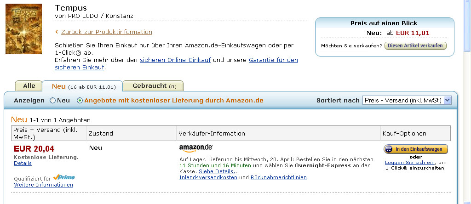This screenshot has height=204, width=471.
Task: Open the Inlandsversandkosten link
Action: (208, 177)
